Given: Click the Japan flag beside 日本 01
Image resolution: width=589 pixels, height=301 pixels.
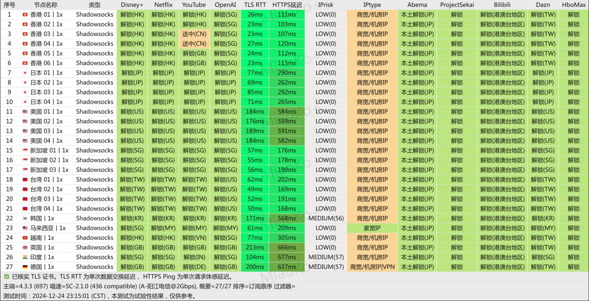Looking at the screenshot, I should point(25,73).
